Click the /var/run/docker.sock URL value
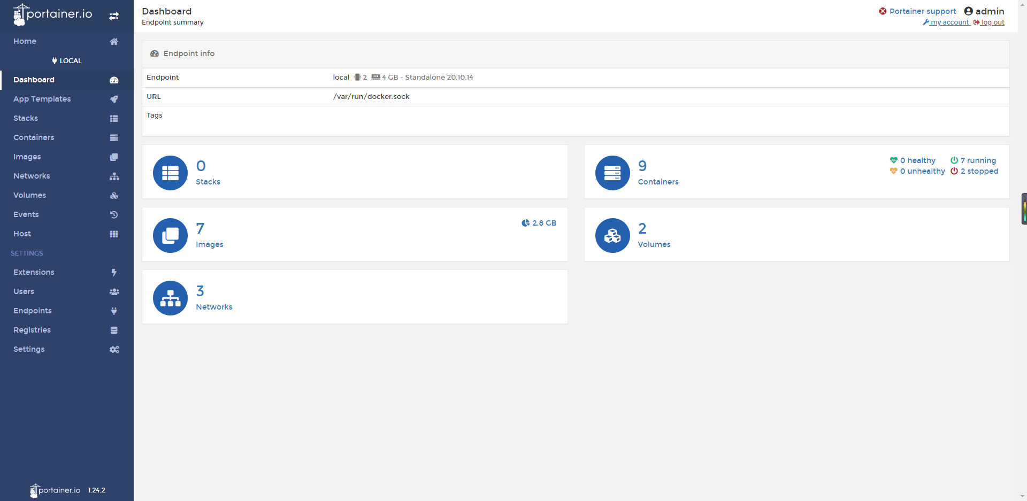The height and width of the screenshot is (501, 1027). (x=371, y=97)
